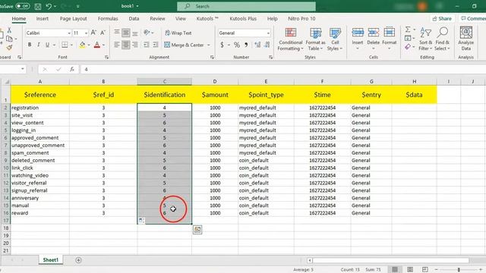Click Increase Decimal icon
This screenshot has height=273, width=486.
[x=257, y=45]
